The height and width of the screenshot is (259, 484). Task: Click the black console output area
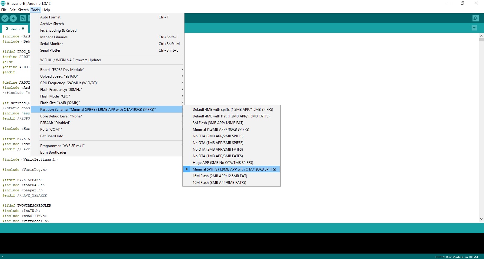coord(242,243)
